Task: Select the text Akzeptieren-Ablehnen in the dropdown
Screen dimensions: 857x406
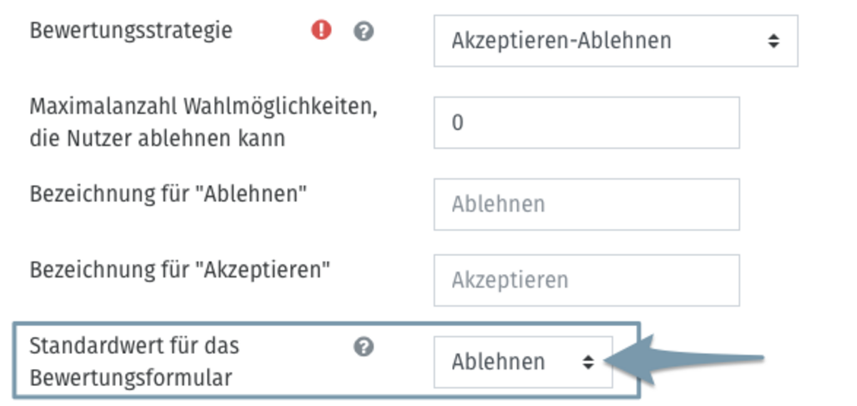Action: tap(561, 41)
